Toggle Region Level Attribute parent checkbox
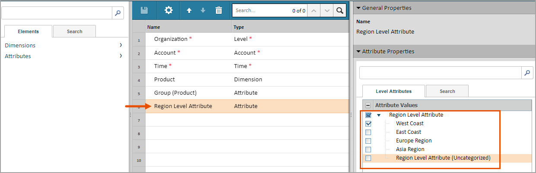The height and width of the screenshot is (173, 536). coord(368,115)
